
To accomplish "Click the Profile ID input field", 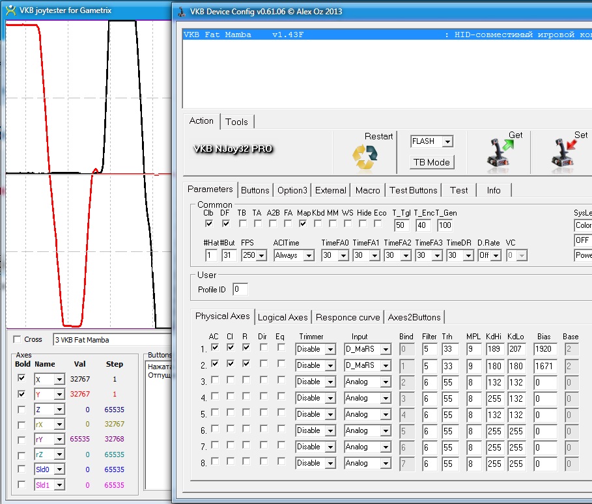I will coord(240,289).
